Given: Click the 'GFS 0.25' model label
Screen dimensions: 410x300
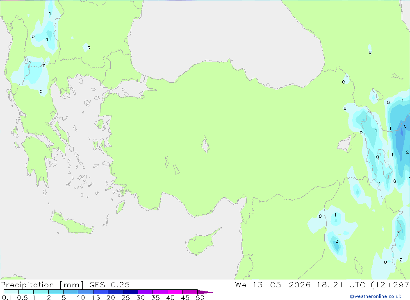Looking at the screenshot, I should (x=109, y=284).
